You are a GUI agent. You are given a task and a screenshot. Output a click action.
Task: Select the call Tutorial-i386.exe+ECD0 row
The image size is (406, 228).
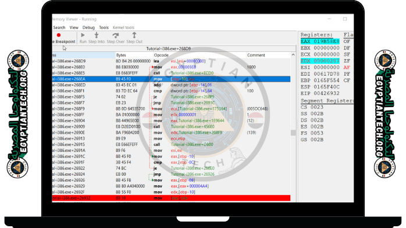tap(171, 73)
